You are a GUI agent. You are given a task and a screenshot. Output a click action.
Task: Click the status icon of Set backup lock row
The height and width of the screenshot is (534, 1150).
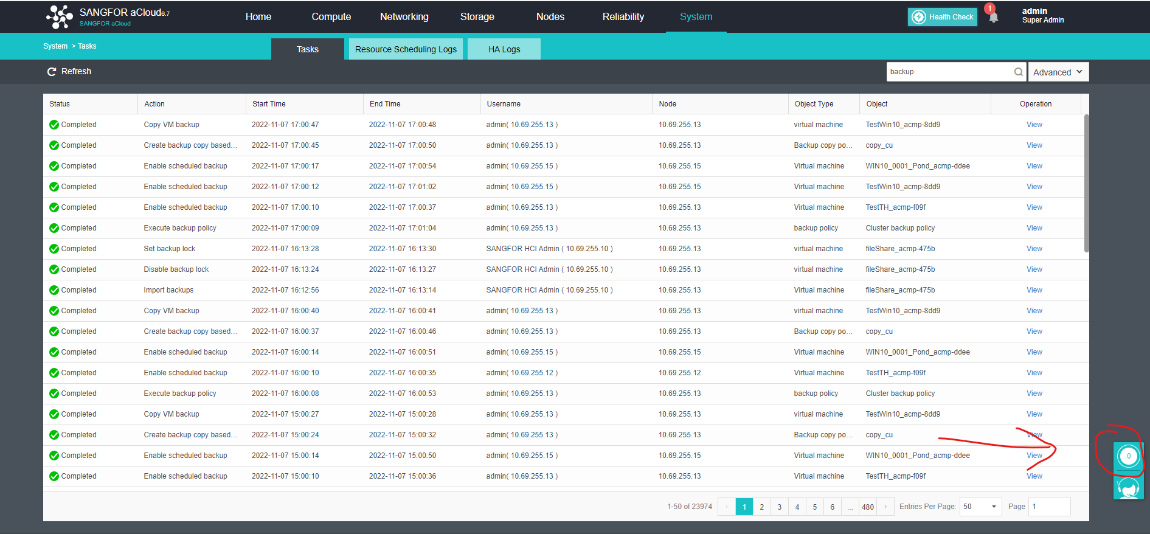(x=54, y=249)
